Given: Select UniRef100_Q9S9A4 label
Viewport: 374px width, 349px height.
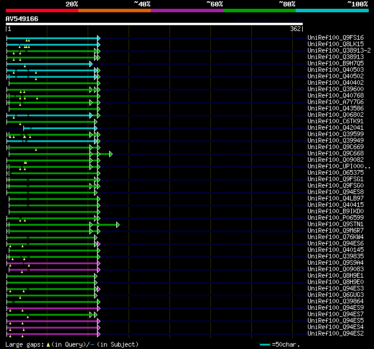Looking at the screenshot, I should click(x=335, y=263).
